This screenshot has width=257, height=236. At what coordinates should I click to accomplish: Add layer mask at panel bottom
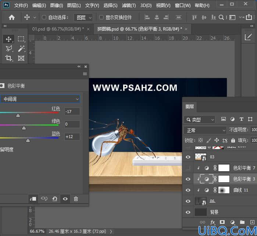(x=222, y=222)
